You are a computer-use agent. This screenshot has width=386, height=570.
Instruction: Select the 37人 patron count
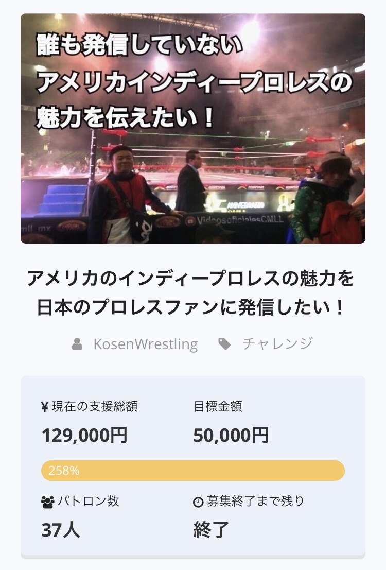(61, 530)
